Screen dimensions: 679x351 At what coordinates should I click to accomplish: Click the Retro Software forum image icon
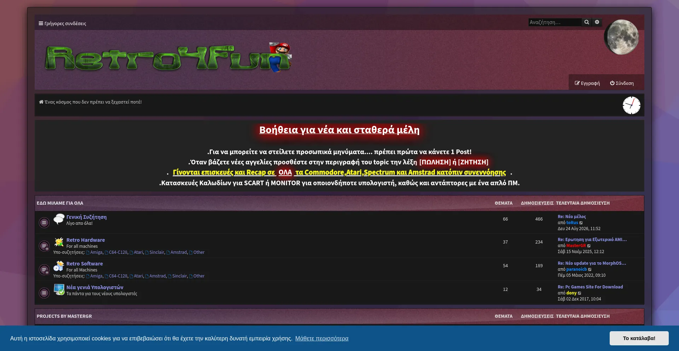click(x=59, y=266)
